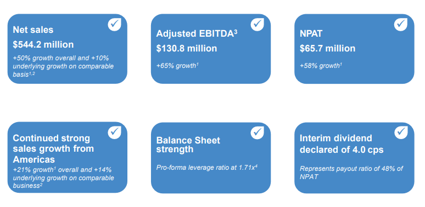Click Continued strong sales growth from Americas heading
The image size is (425, 207).
click(53, 148)
